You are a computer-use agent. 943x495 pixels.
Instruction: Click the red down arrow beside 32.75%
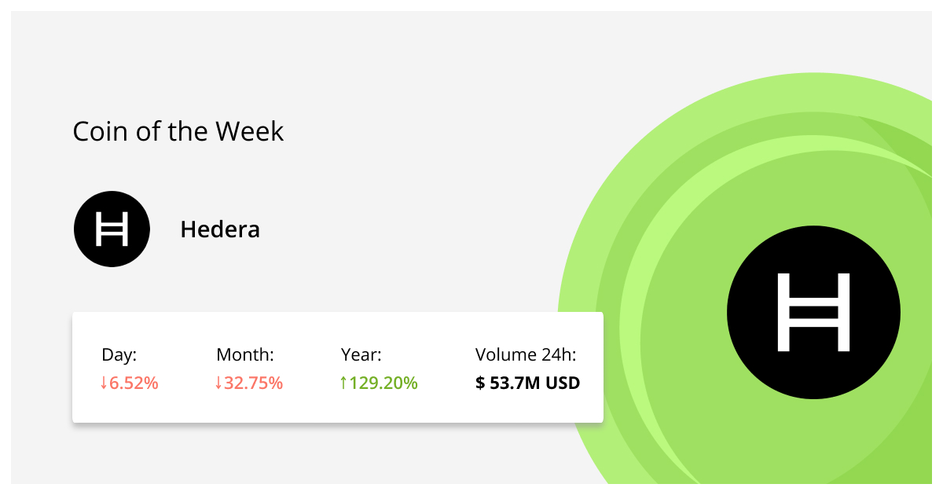coord(218,383)
